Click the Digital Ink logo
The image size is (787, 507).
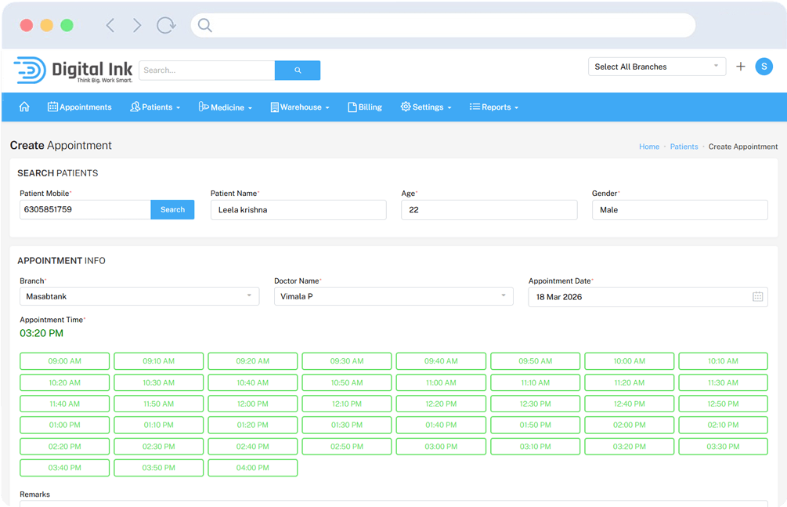point(74,70)
